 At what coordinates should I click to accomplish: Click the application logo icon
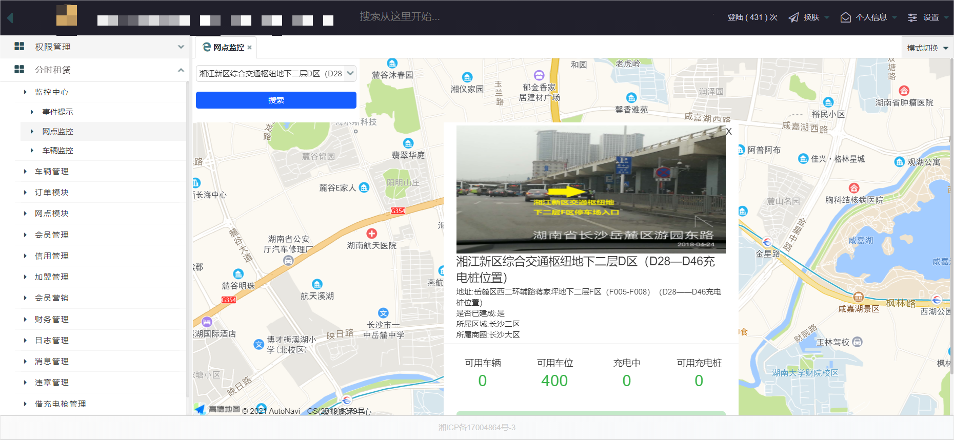click(x=67, y=15)
